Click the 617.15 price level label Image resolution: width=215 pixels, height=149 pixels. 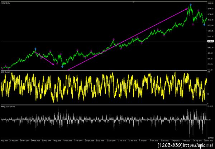(211, 70)
